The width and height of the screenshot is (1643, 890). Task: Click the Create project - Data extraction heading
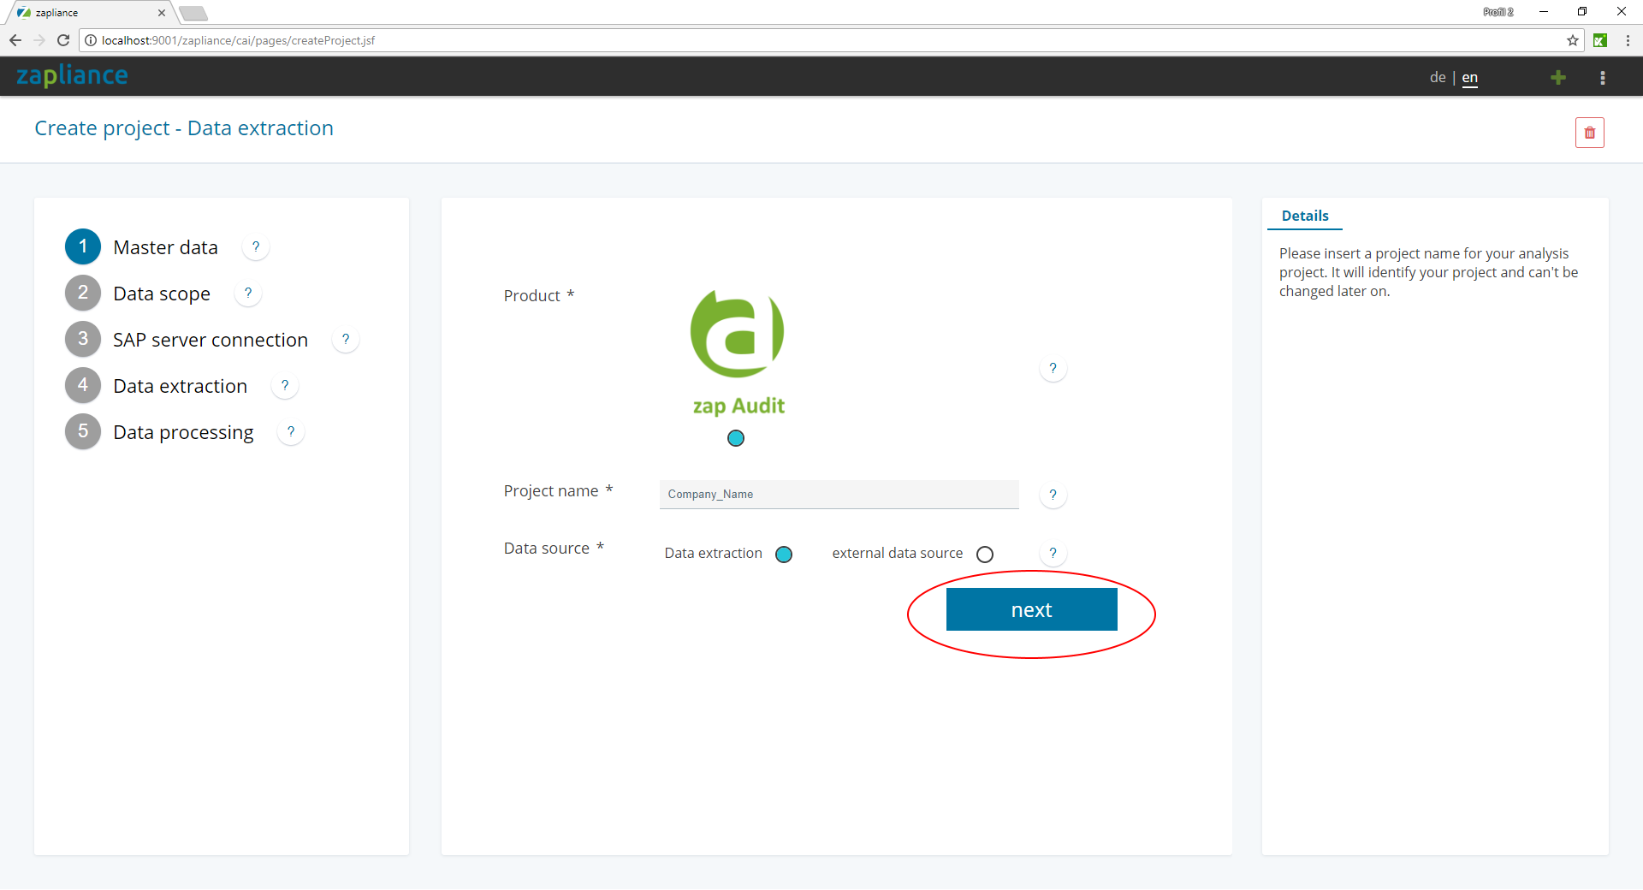(184, 128)
